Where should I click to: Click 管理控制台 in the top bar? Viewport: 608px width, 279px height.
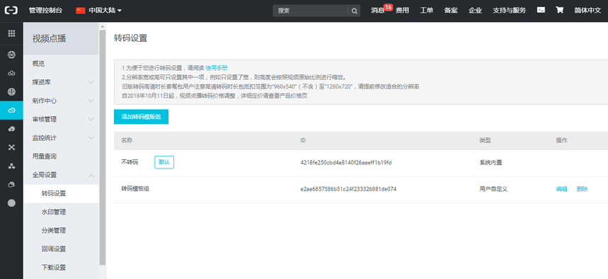click(x=45, y=11)
